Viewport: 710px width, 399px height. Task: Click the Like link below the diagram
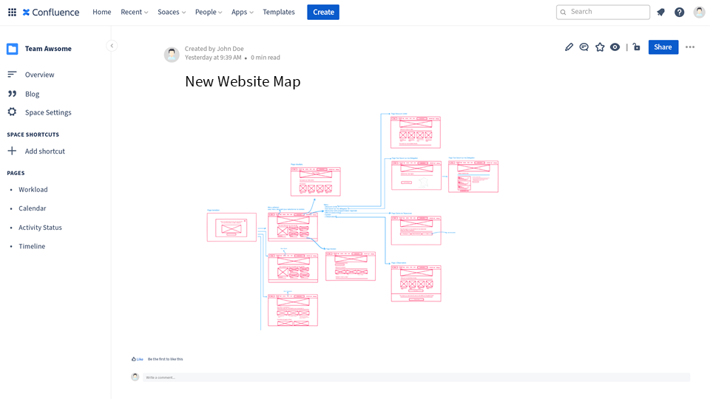(140, 359)
